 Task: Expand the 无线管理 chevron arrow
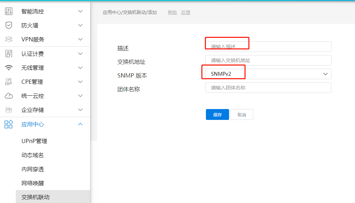pyautogui.click(x=80, y=68)
